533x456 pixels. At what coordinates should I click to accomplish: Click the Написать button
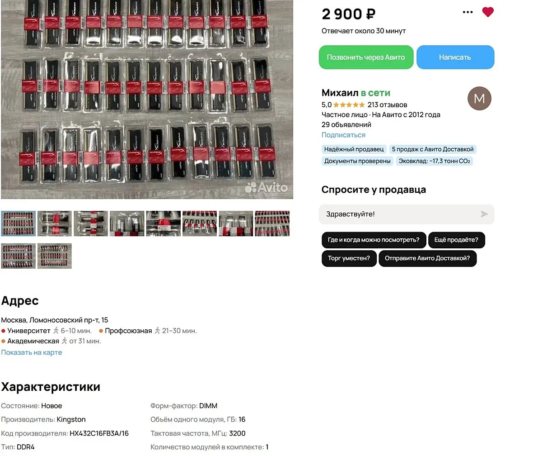click(455, 57)
